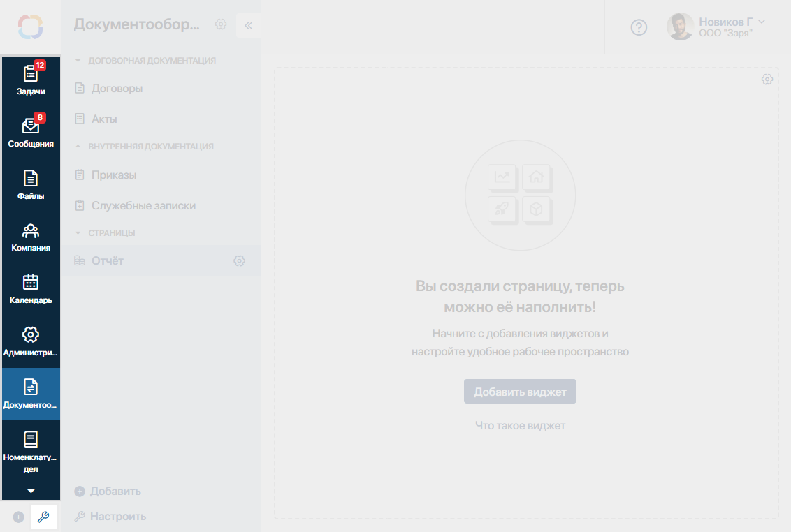Open the Задачи section in the sidebar
The height and width of the screenshot is (532, 791).
pos(31,80)
